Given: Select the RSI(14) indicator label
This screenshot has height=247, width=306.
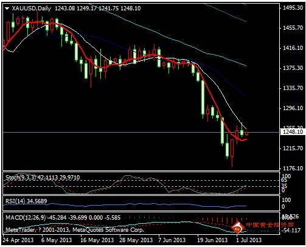Looking at the screenshot, I should pyautogui.click(x=15, y=201).
